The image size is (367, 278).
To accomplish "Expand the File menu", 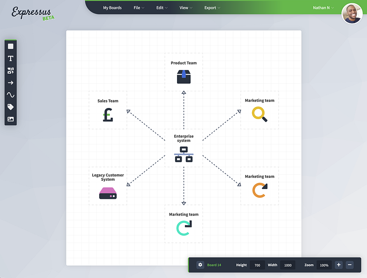I will coord(139,8).
